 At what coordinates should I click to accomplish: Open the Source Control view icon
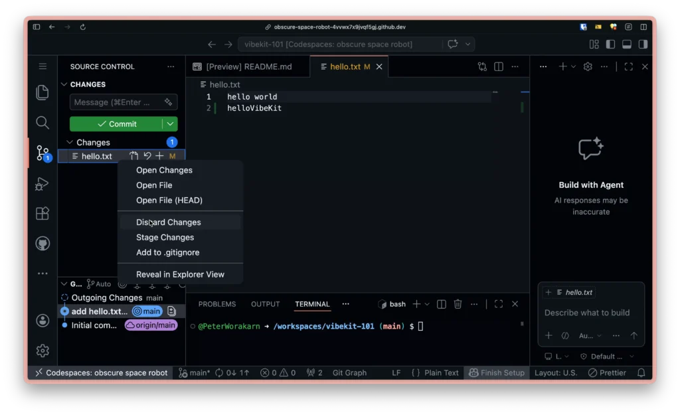coord(43,153)
